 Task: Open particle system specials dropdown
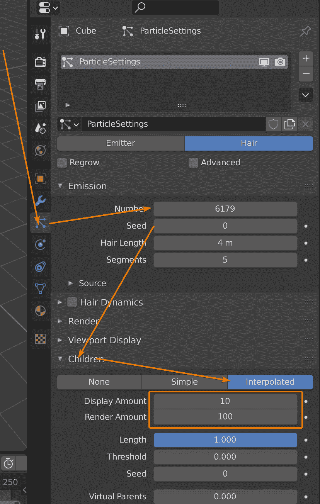tap(306, 95)
